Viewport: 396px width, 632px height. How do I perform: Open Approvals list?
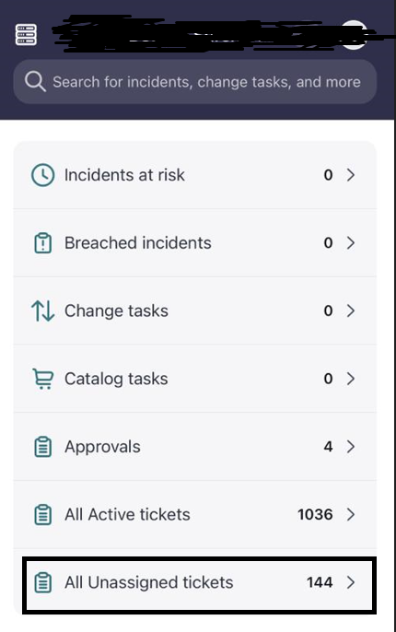pyautogui.click(x=195, y=447)
